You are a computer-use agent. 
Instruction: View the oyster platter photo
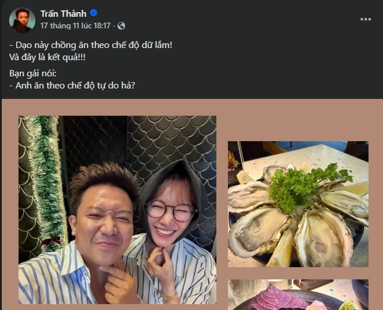coord(298,204)
